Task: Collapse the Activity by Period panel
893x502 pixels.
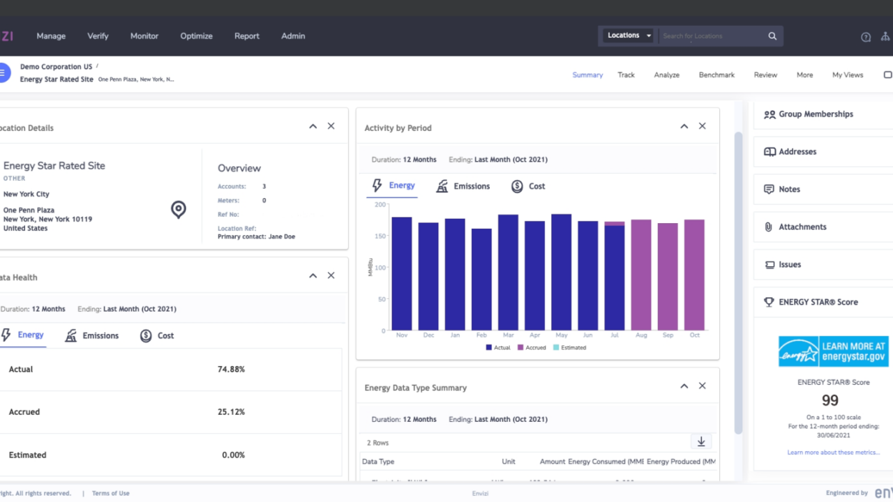Action: coord(684,126)
